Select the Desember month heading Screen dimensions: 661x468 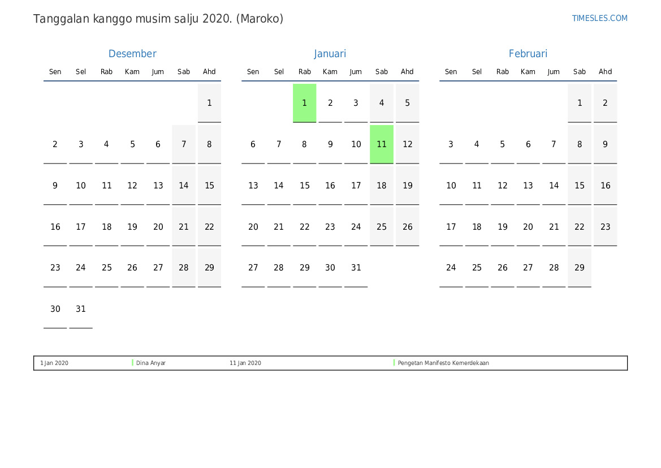132,54
